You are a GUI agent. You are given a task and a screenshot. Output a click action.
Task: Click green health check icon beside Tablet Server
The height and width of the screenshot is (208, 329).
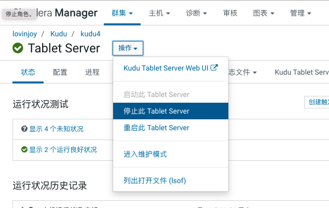click(18, 48)
